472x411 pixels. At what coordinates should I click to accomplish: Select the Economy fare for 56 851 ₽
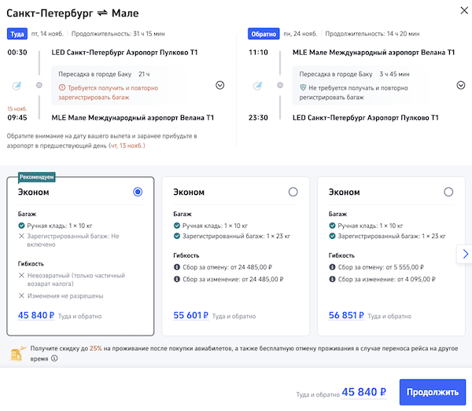tap(448, 192)
